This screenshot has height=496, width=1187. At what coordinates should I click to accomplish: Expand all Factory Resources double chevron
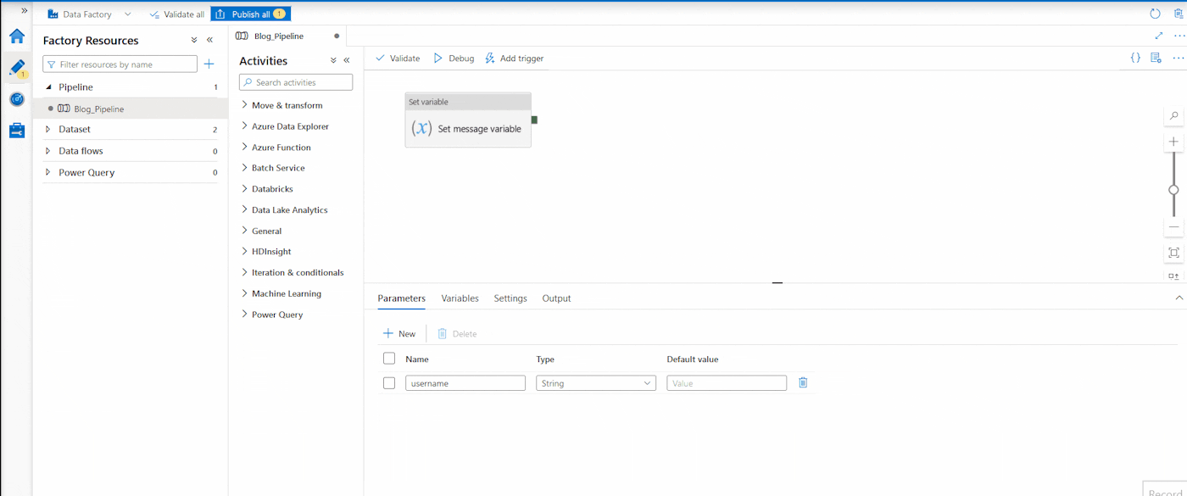pos(194,40)
